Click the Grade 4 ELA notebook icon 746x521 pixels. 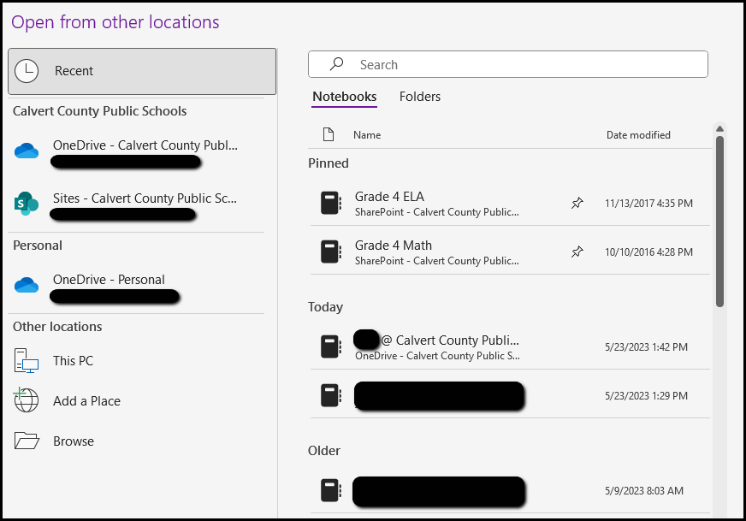click(331, 203)
